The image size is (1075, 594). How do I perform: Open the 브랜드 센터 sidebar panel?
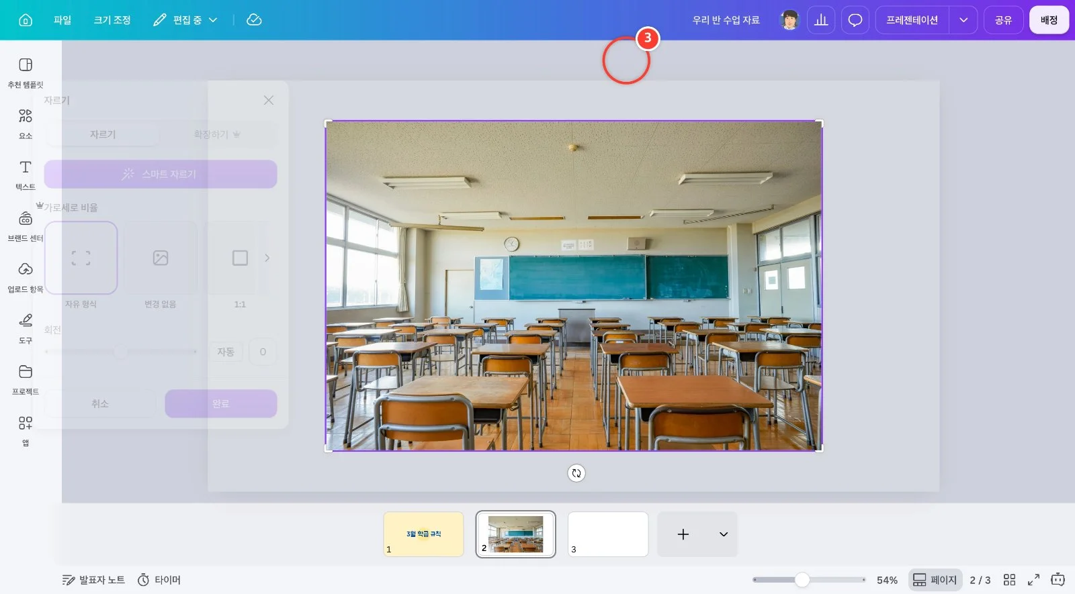pos(26,227)
